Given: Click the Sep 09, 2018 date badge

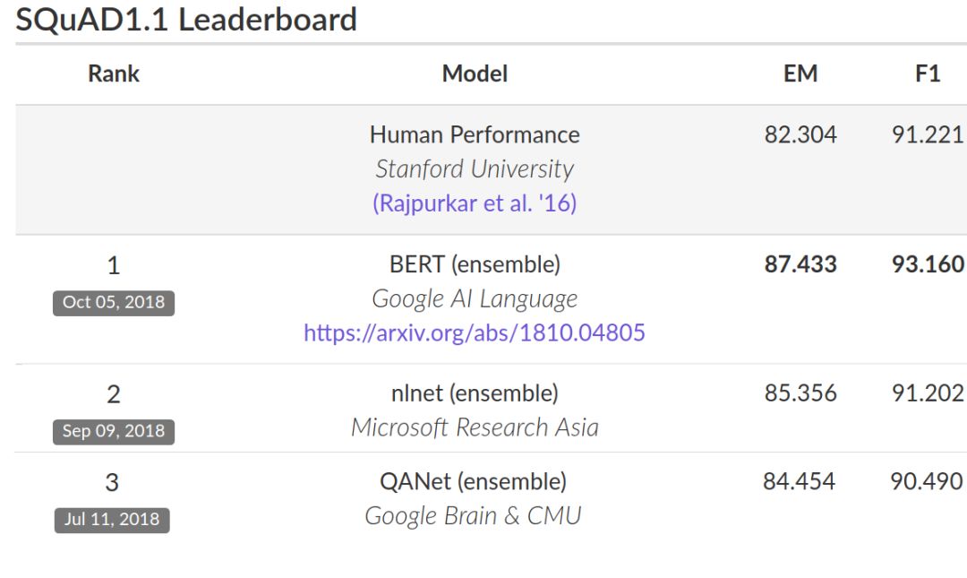Looking at the screenshot, I should [113, 431].
